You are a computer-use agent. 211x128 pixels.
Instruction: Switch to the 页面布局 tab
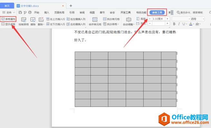59,13
